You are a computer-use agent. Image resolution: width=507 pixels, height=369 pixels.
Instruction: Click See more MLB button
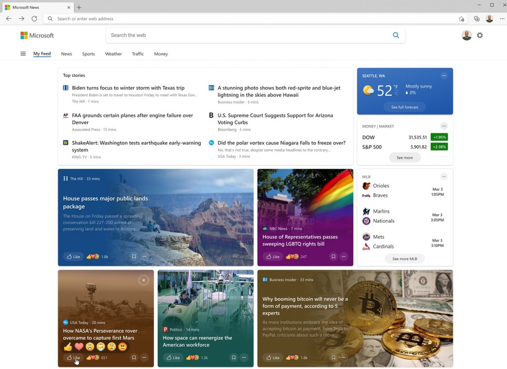pos(405,259)
